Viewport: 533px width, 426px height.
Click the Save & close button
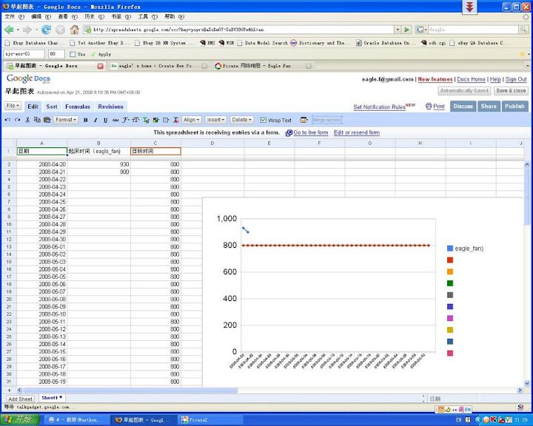point(511,91)
